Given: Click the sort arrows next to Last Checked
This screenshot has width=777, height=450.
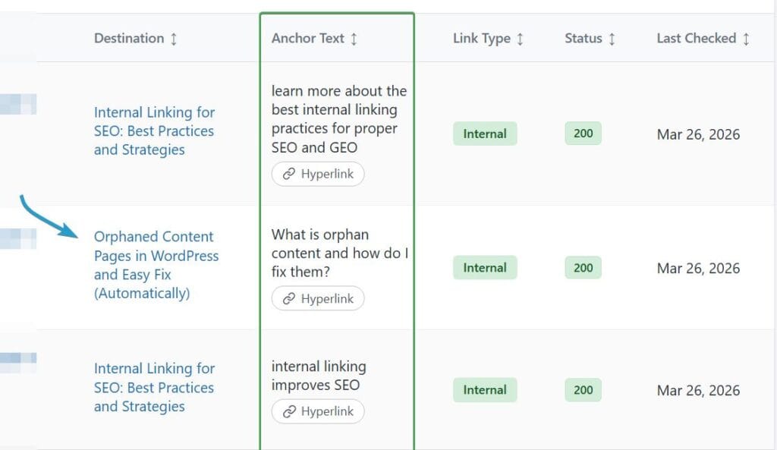Looking at the screenshot, I should [747, 38].
